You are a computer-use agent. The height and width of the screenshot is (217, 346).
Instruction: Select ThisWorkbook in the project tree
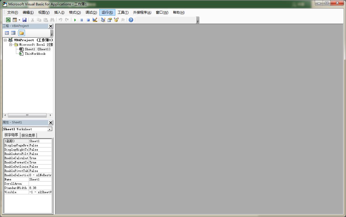click(x=35, y=54)
